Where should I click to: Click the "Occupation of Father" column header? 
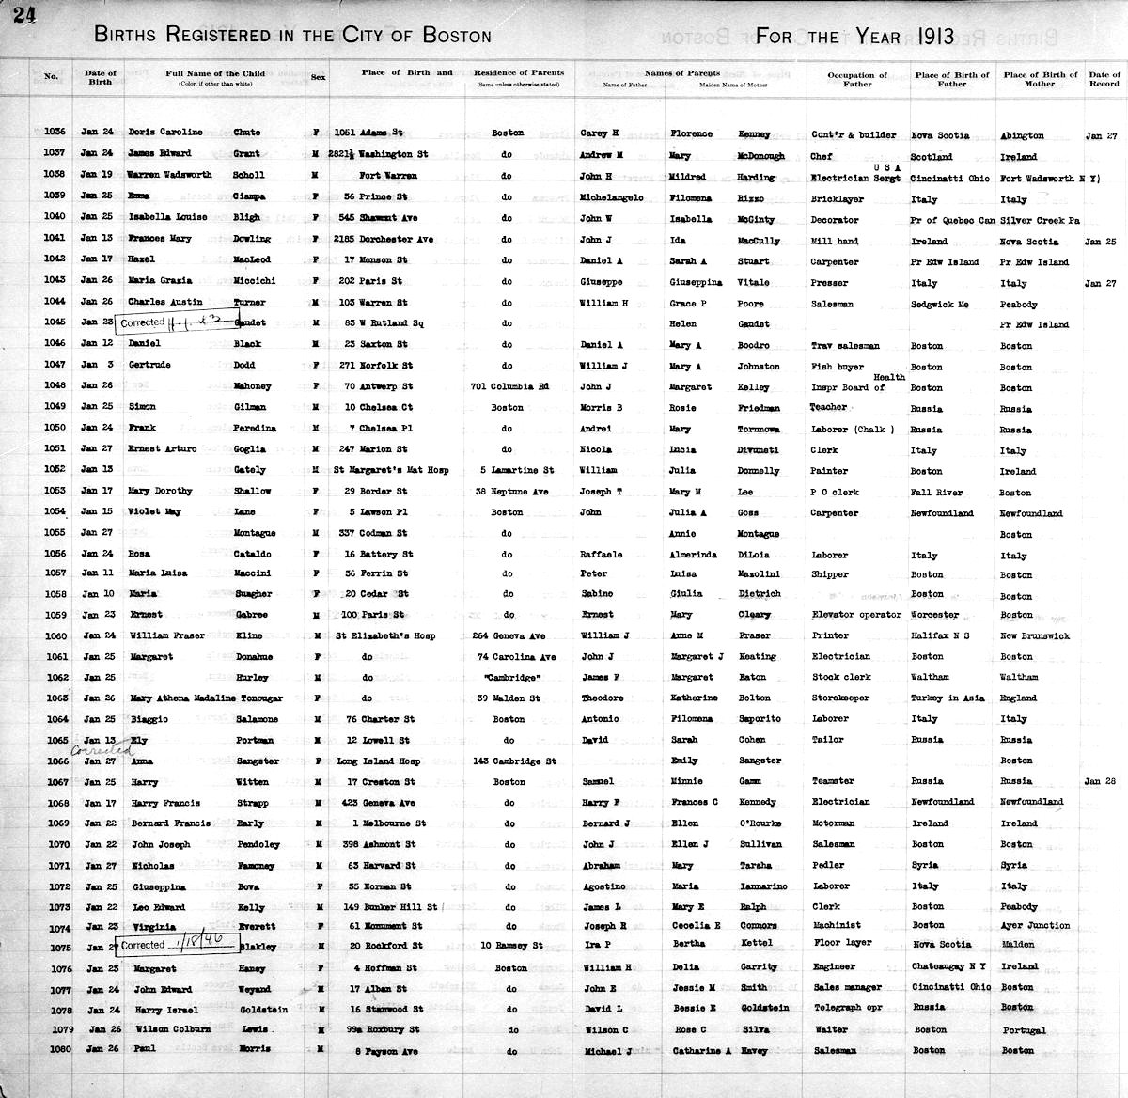(857, 80)
